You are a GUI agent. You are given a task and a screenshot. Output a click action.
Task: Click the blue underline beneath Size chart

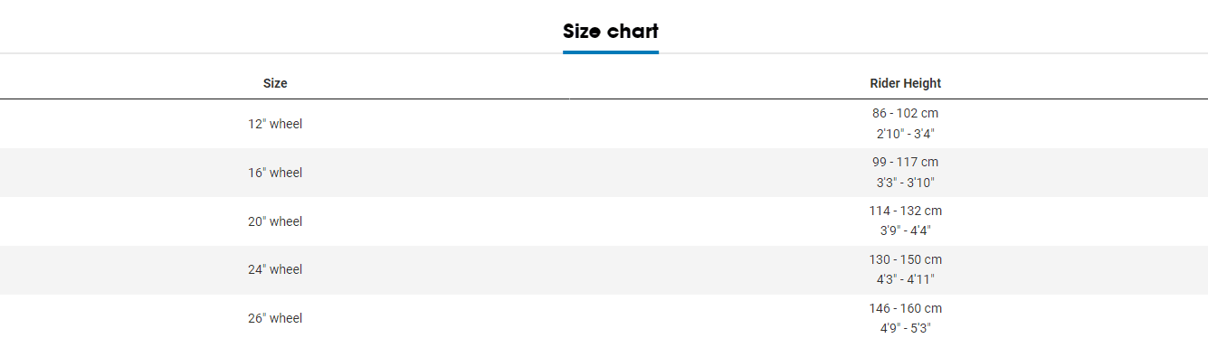click(610, 52)
